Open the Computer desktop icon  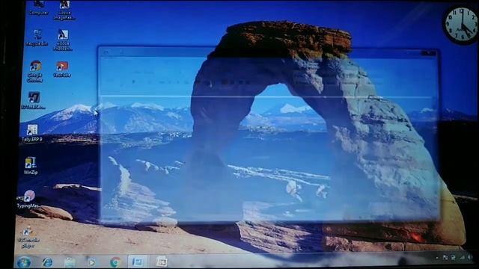click(x=38, y=7)
